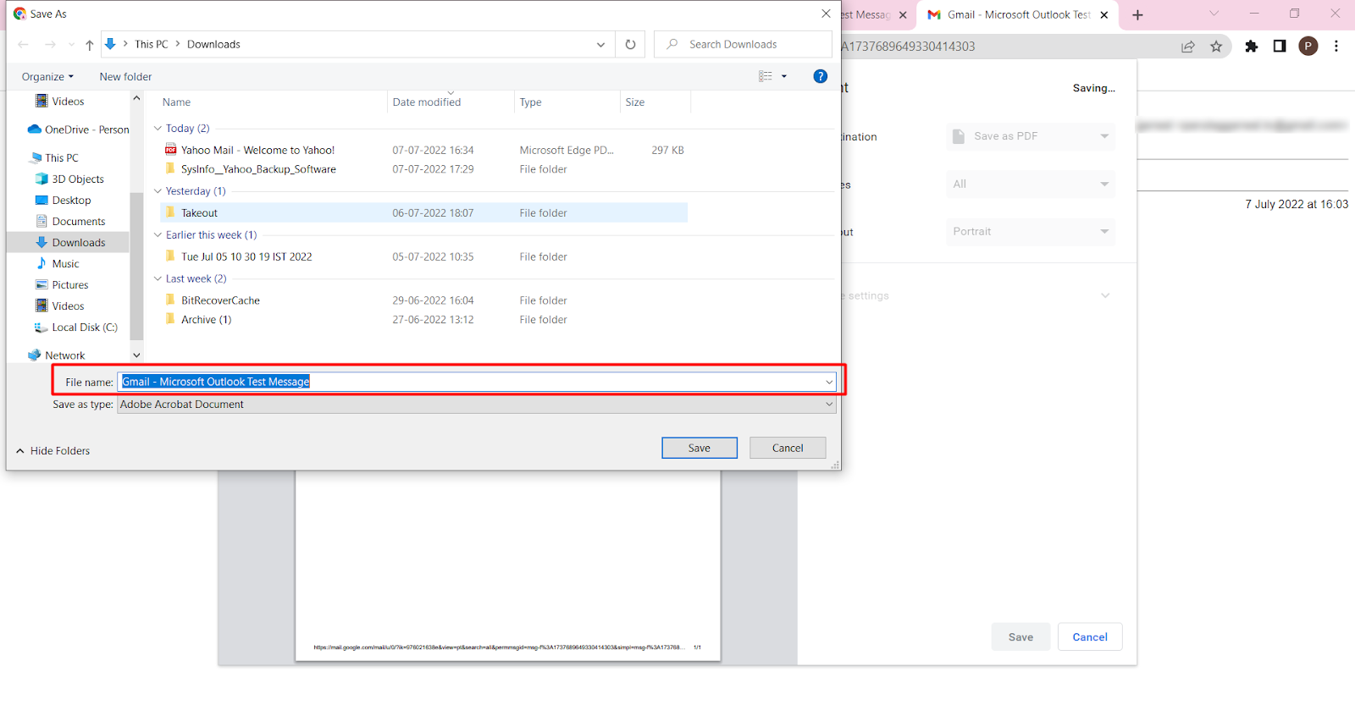
Task: Select the SysInfo_Yahoo_Backup_Software folder icon
Action: (170, 168)
